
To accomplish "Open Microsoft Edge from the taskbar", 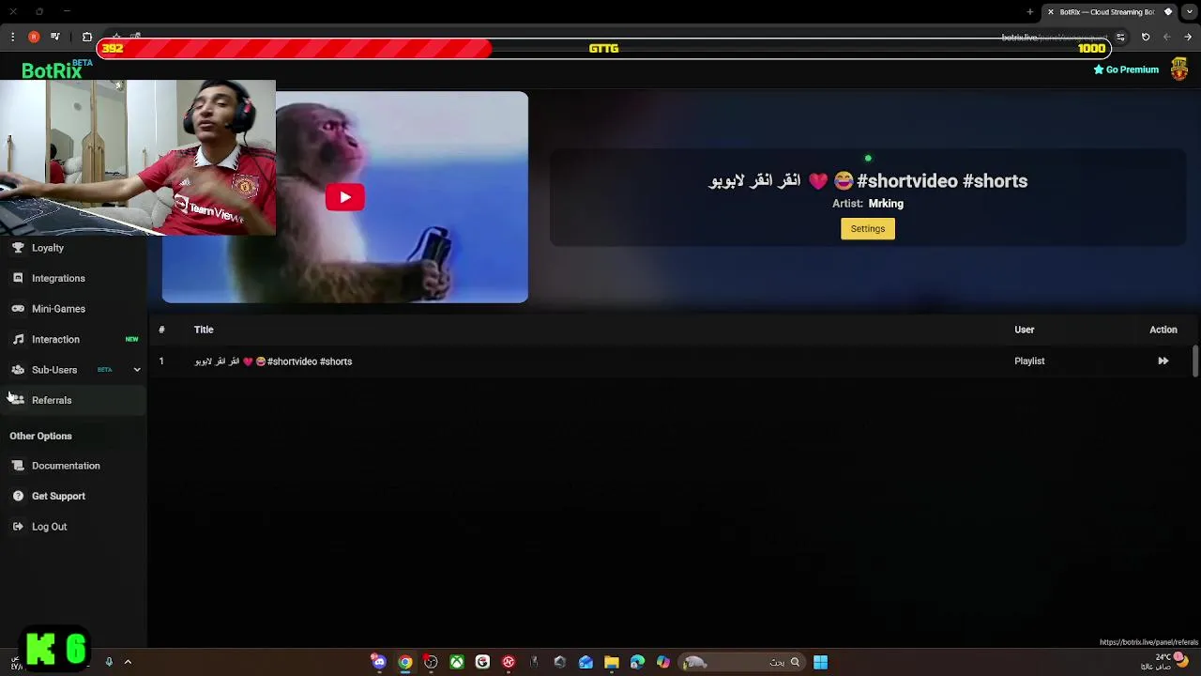I will pyautogui.click(x=637, y=663).
